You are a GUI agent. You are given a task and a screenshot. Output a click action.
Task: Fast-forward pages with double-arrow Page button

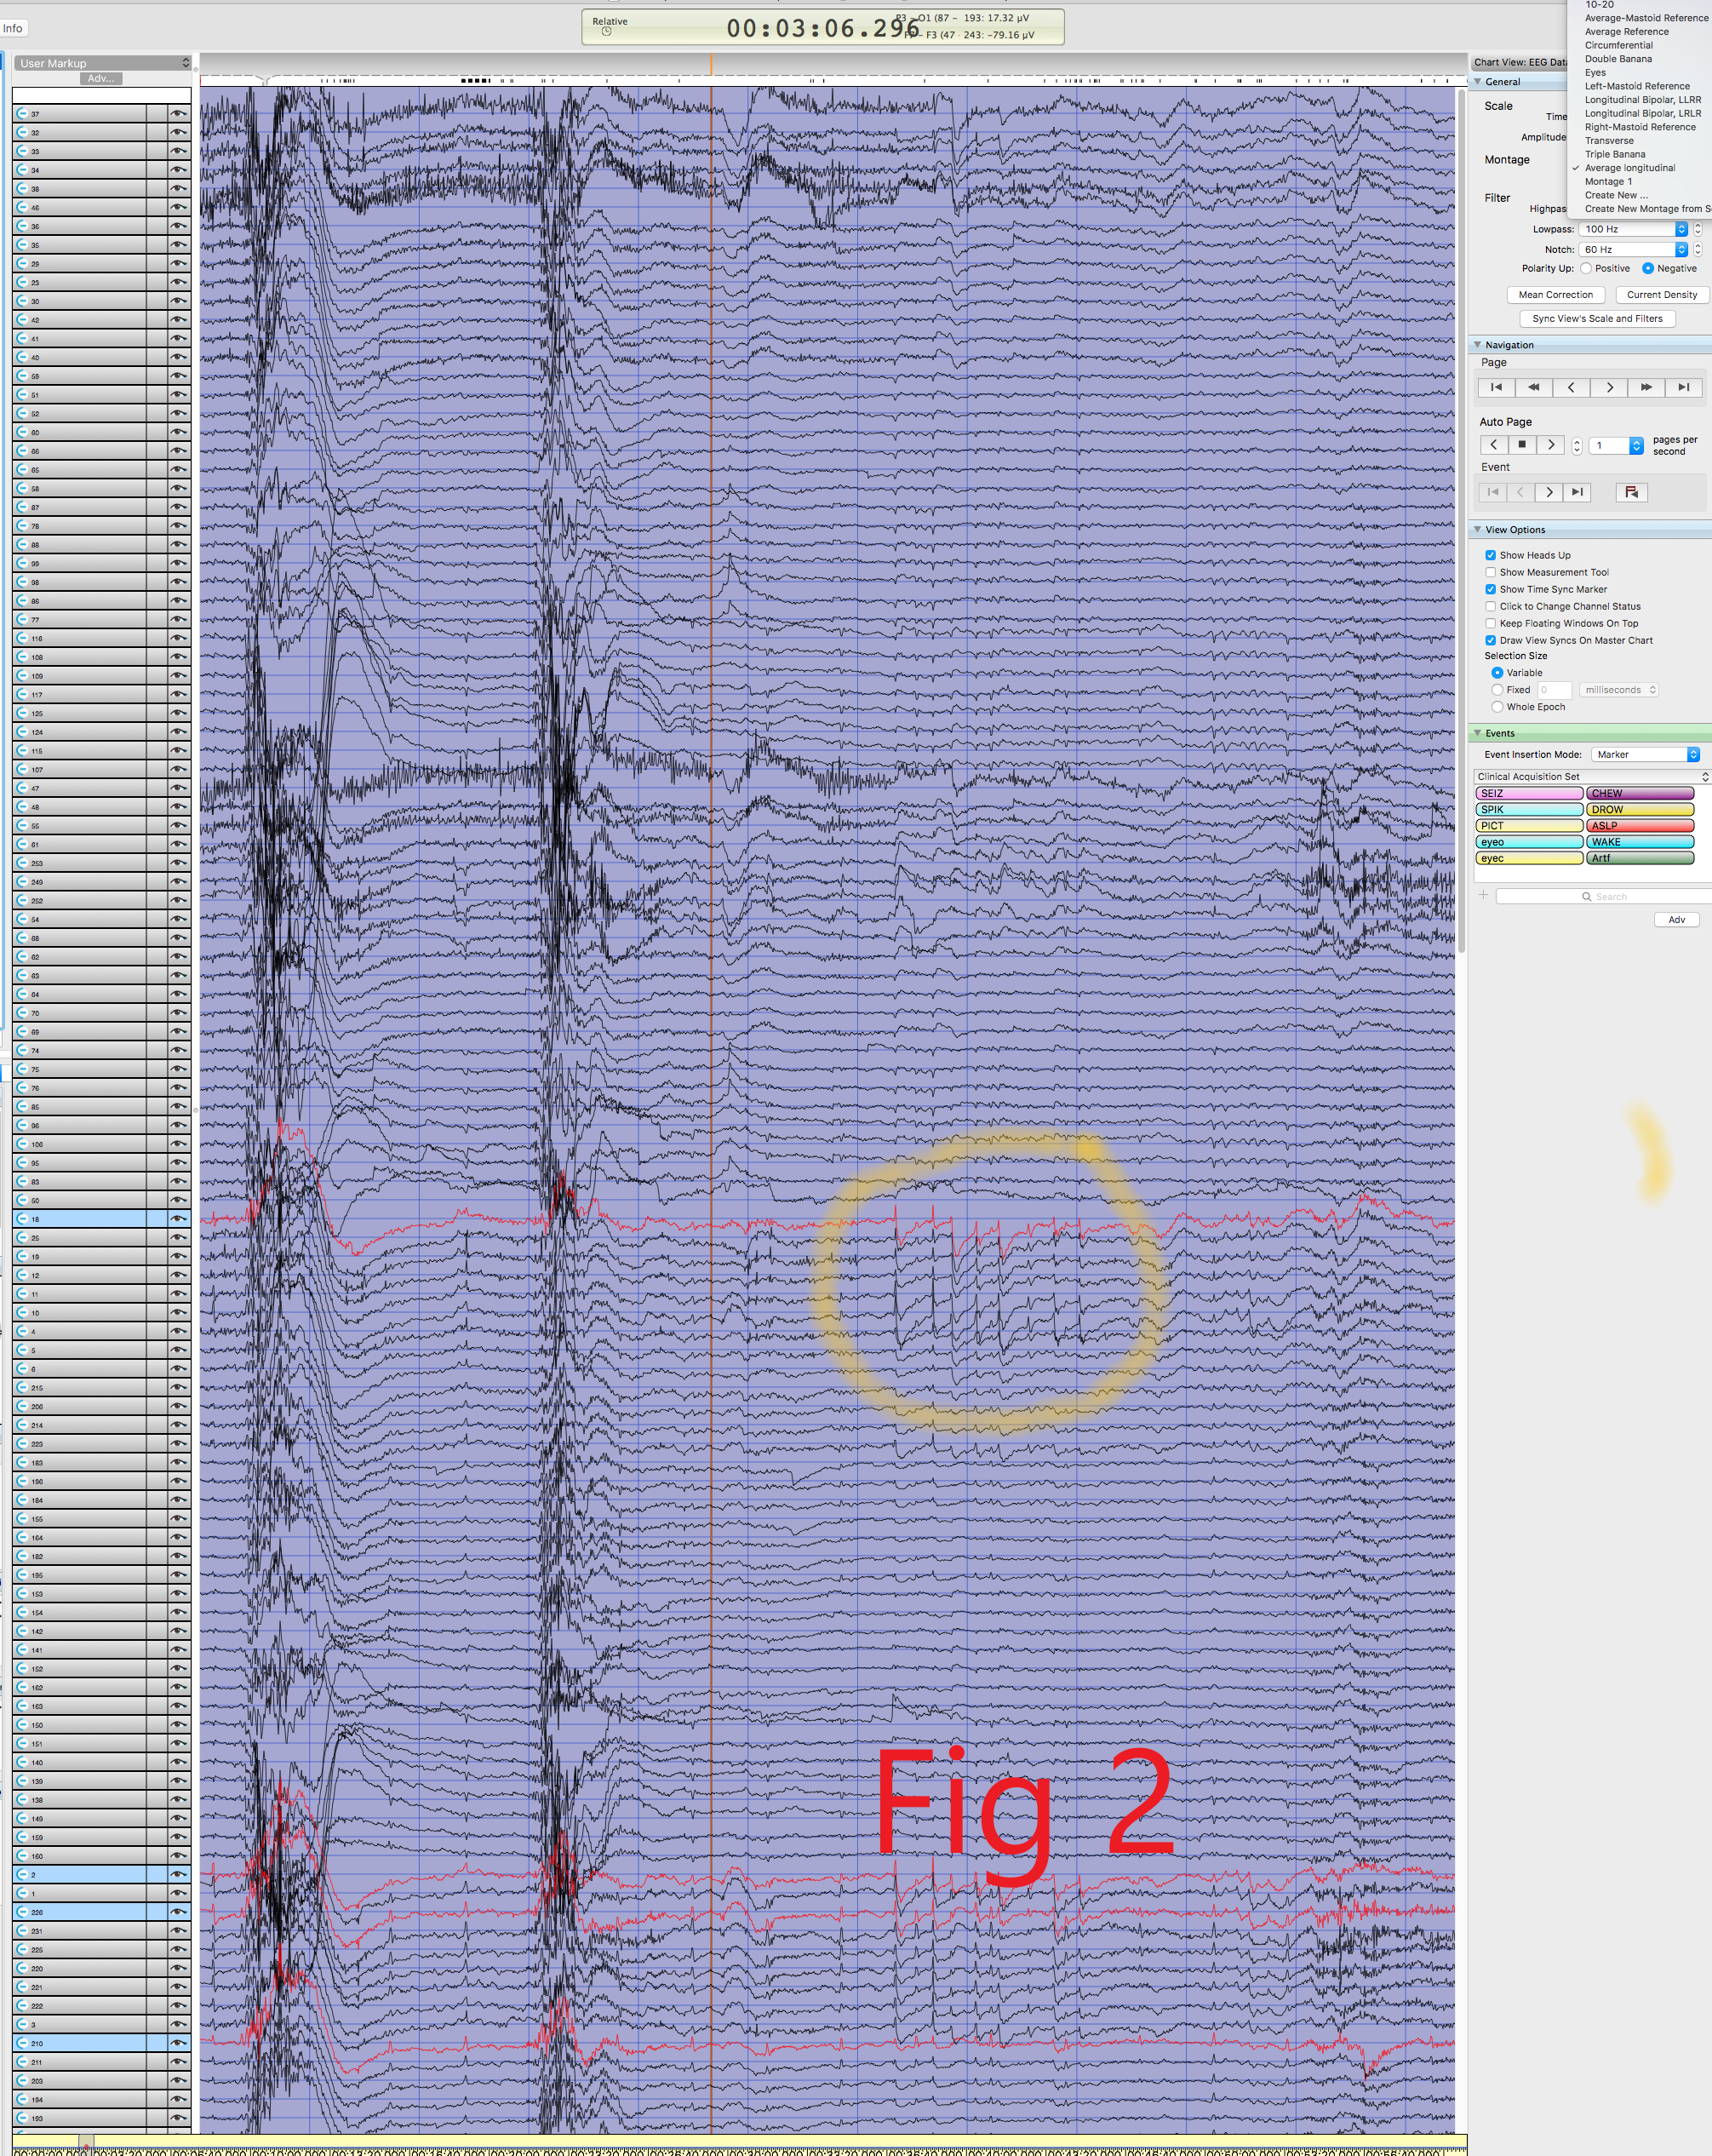point(1646,387)
